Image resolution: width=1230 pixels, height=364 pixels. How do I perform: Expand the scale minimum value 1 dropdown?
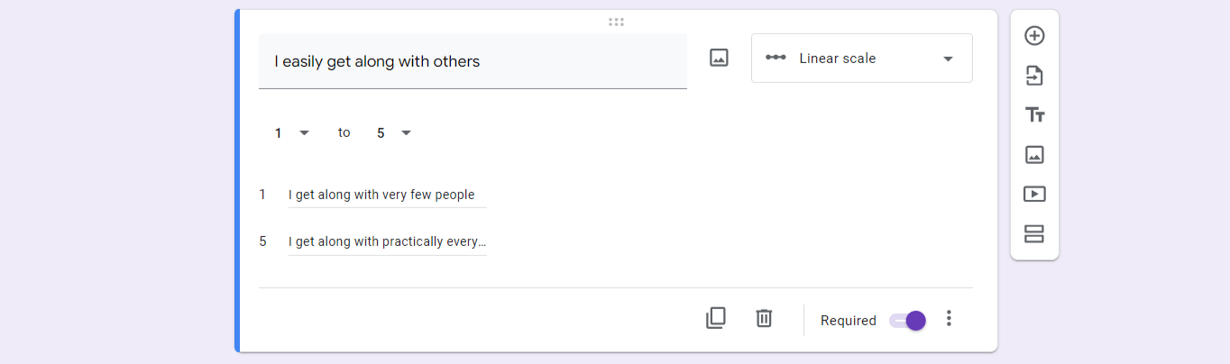click(x=291, y=133)
